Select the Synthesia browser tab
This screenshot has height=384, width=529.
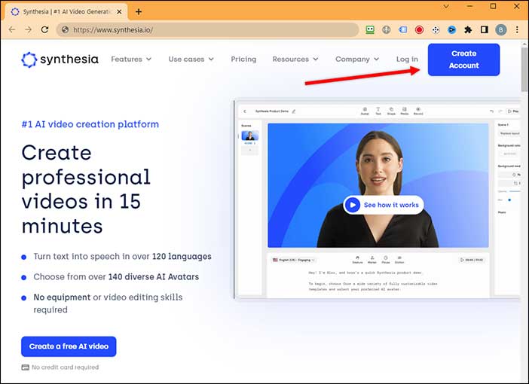pyautogui.click(x=66, y=12)
